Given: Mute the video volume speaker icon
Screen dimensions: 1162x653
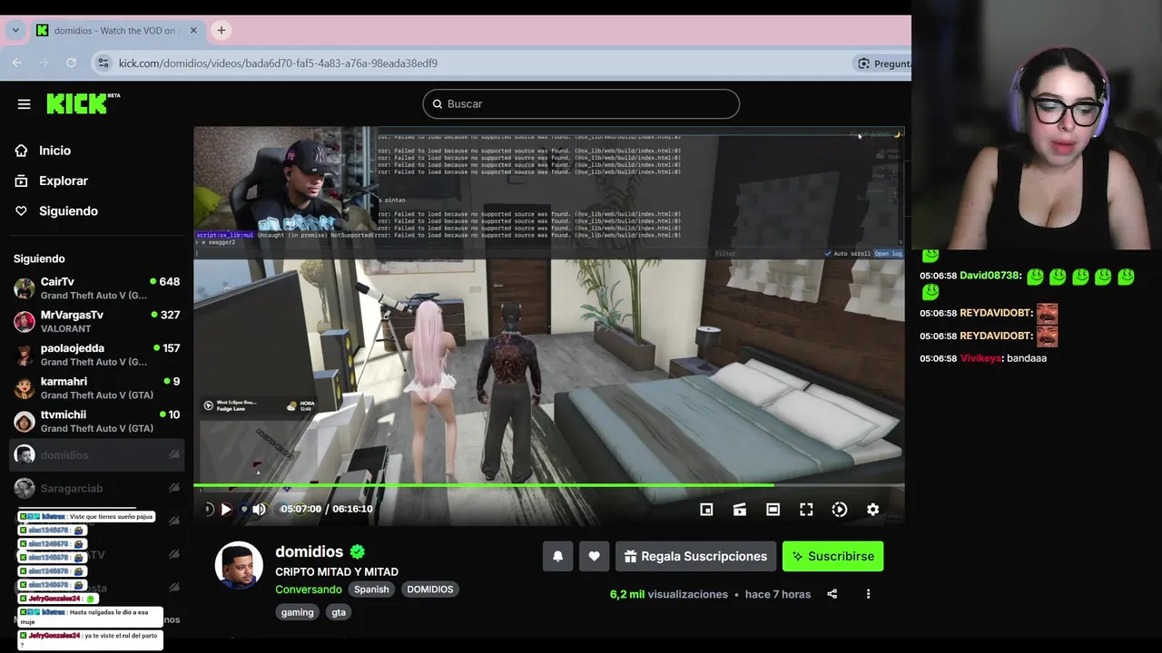Looking at the screenshot, I should click(x=259, y=509).
